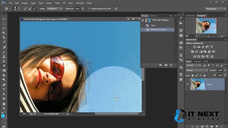Toggle Lock position icon
228x128 pixels.
(x=200, y=75)
